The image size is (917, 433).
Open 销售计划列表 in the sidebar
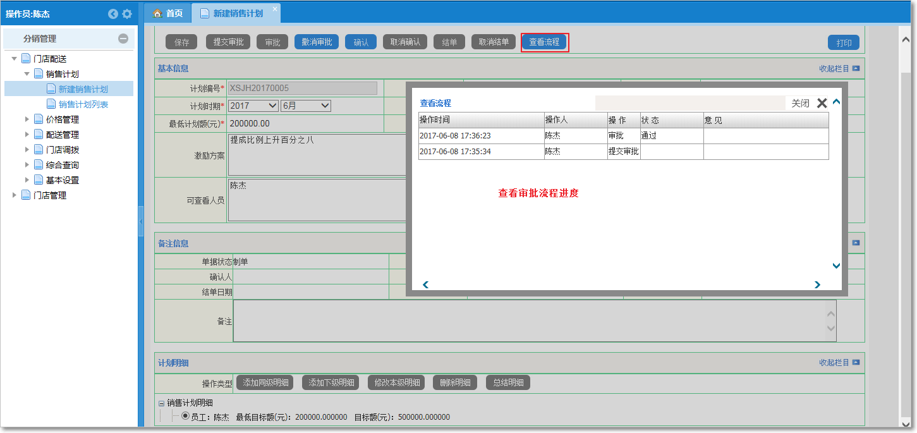(83, 104)
